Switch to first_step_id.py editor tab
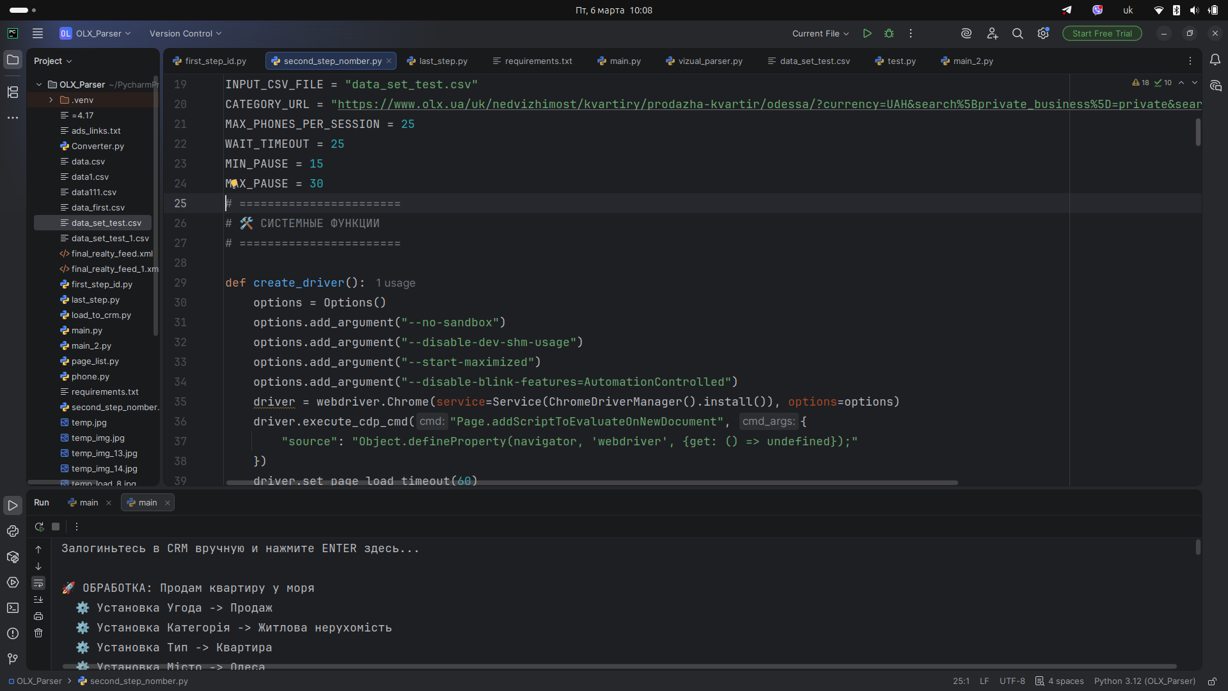 coord(210,61)
